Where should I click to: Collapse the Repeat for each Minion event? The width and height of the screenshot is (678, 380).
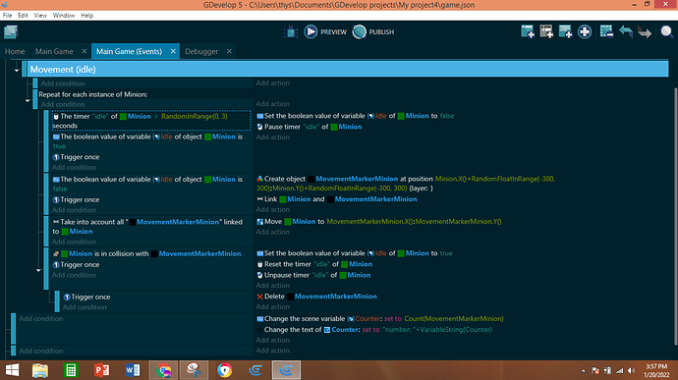(28, 101)
